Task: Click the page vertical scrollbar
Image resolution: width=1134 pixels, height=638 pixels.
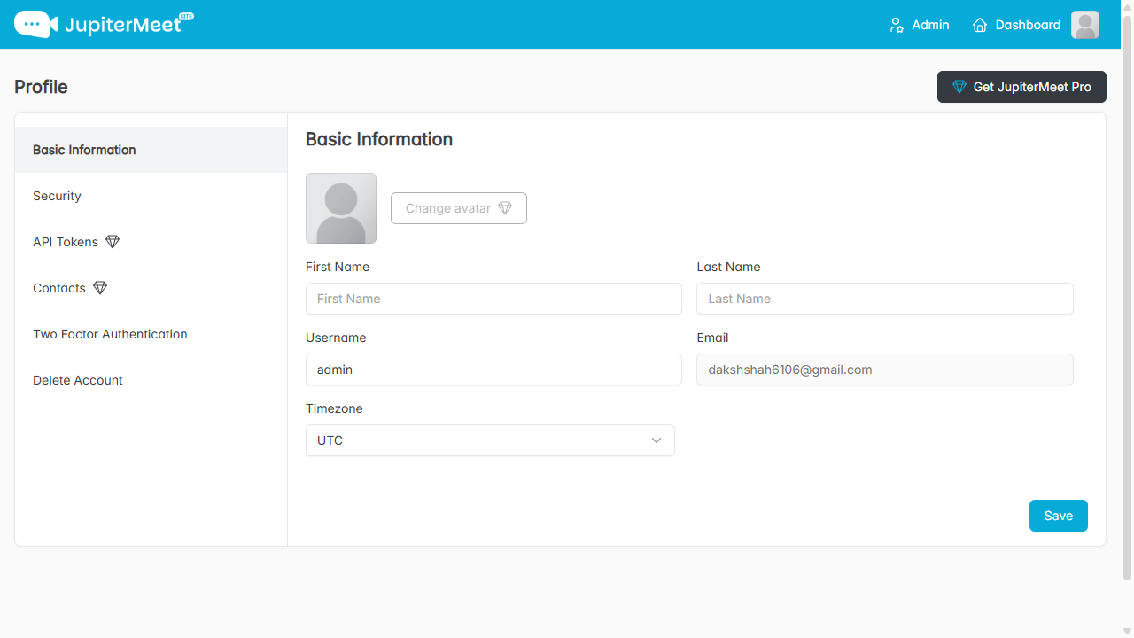Action: coord(1128,298)
